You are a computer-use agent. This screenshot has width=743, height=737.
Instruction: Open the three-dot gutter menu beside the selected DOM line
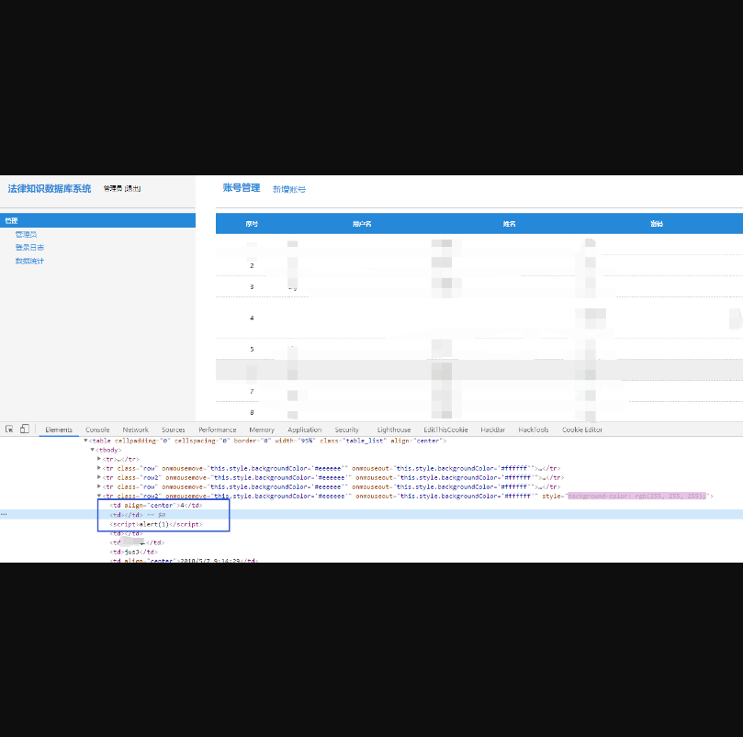(x=4, y=514)
